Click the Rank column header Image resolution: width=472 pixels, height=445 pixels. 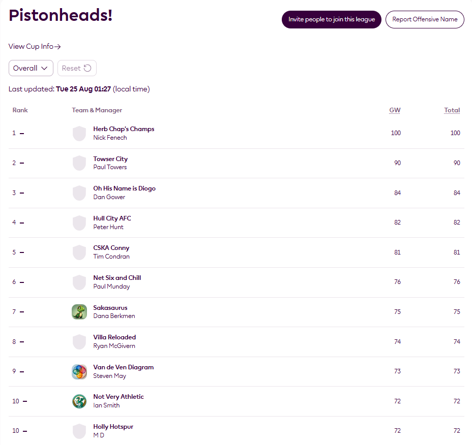[20, 110]
